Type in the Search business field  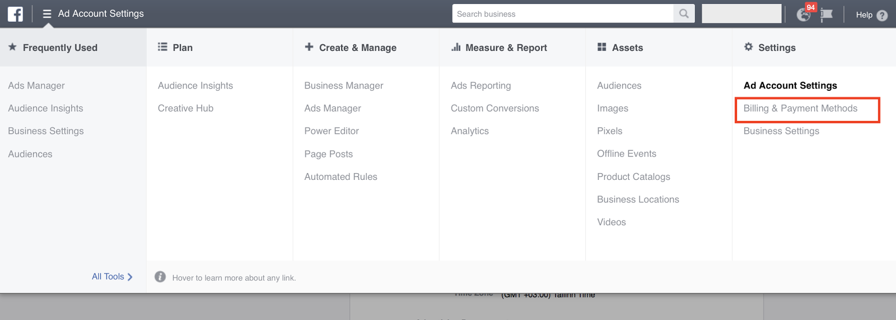point(563,14)
